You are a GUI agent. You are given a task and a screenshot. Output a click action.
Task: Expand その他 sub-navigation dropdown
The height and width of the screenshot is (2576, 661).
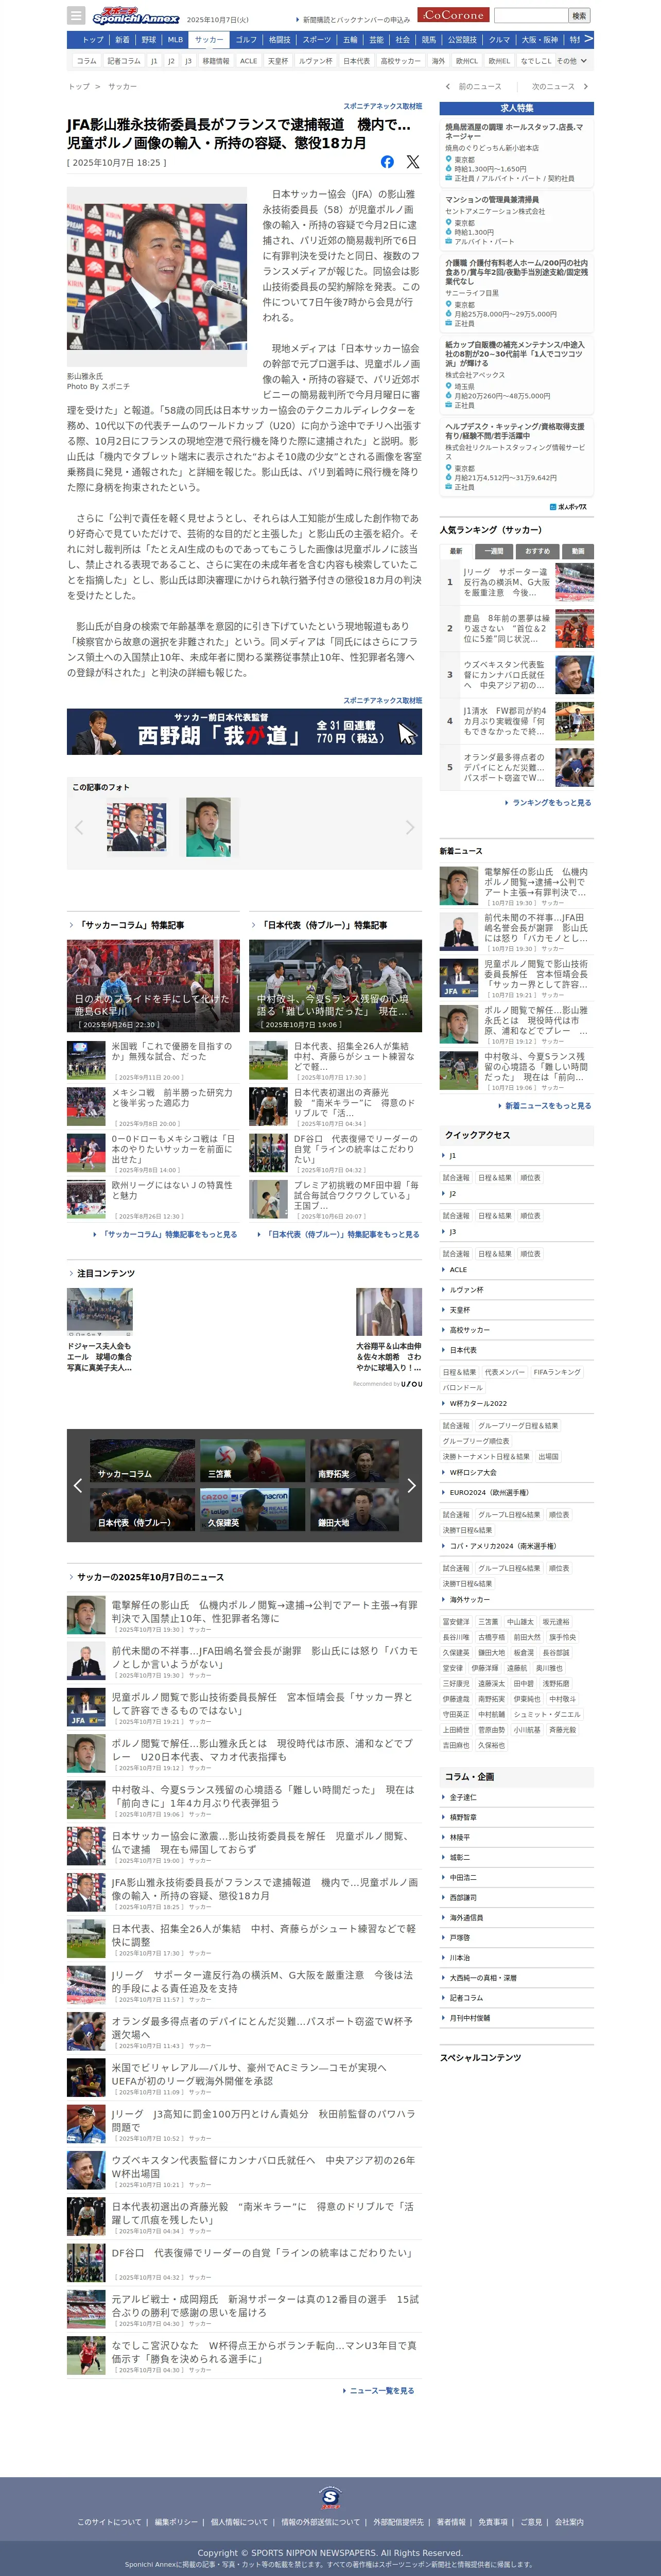pyautogui.click(x=572, y=61)
